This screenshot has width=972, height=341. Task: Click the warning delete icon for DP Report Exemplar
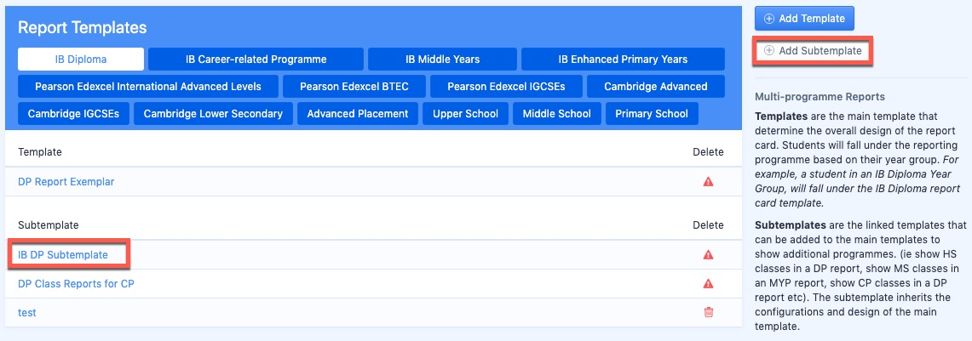click(708, 182)
